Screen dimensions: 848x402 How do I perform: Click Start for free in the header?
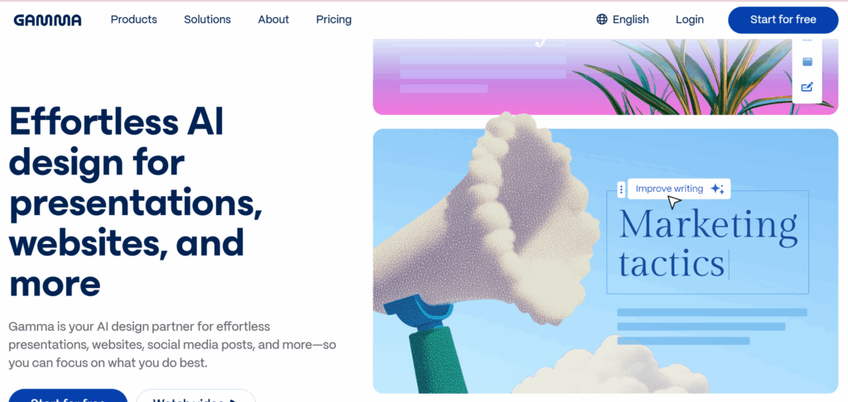783,20
